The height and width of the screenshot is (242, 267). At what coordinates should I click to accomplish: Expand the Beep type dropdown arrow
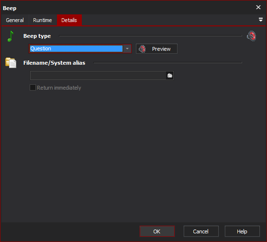coord(127,49)
